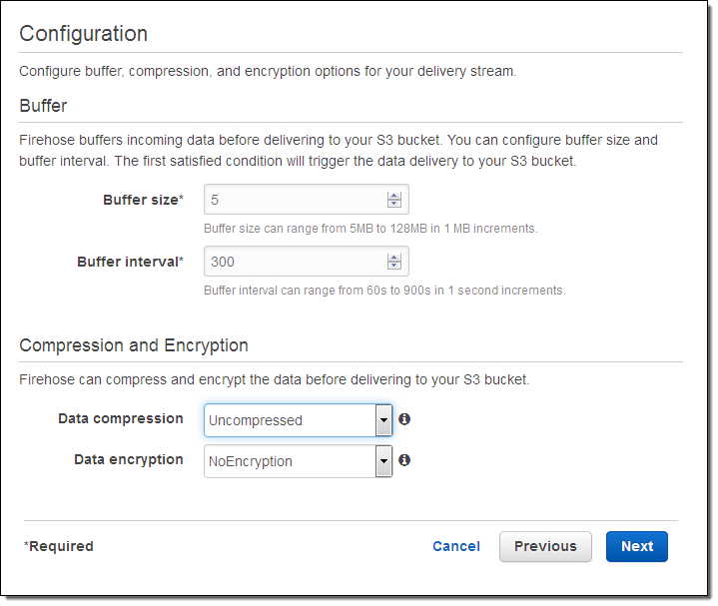
Task: Click the Data encryption info icon
Action: pyautogui.click(x=404, y=460)
